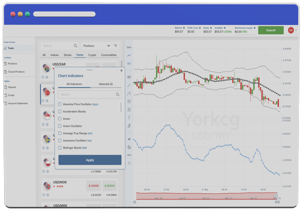Favorite USD/NOK with the star icon

[47, 195]
